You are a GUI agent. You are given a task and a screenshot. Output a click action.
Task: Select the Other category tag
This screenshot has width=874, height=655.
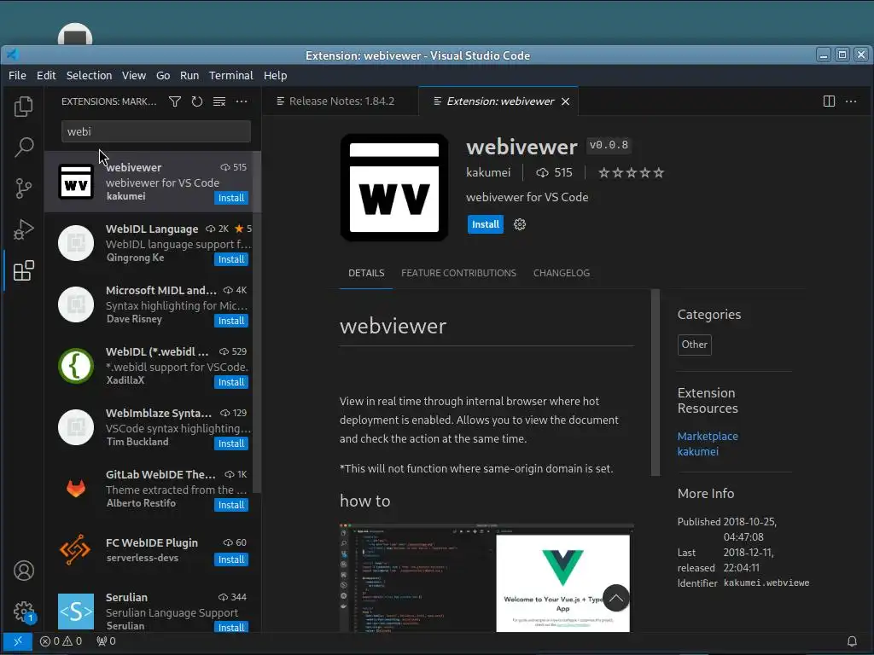tap(695, 345)
